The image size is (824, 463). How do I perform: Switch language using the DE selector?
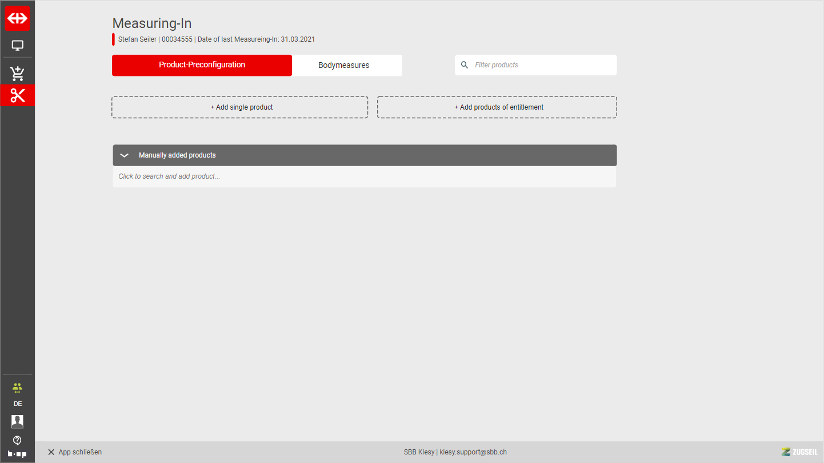tap(17, 404)
